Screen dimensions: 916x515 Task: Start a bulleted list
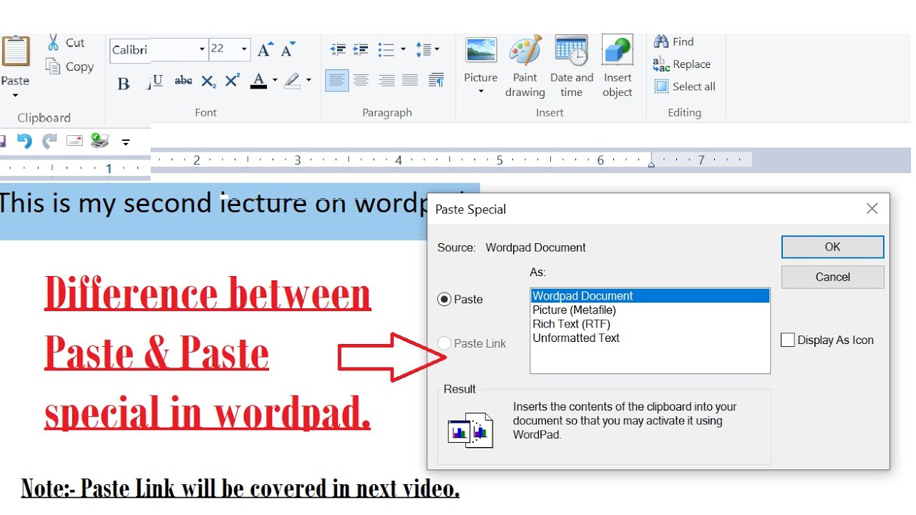coord(386,49)
